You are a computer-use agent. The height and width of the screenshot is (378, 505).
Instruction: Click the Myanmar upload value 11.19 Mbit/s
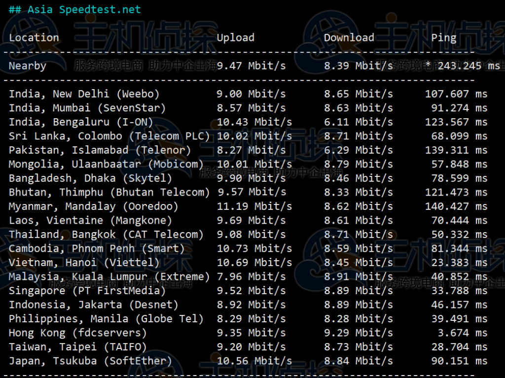[x=254, y=206]
